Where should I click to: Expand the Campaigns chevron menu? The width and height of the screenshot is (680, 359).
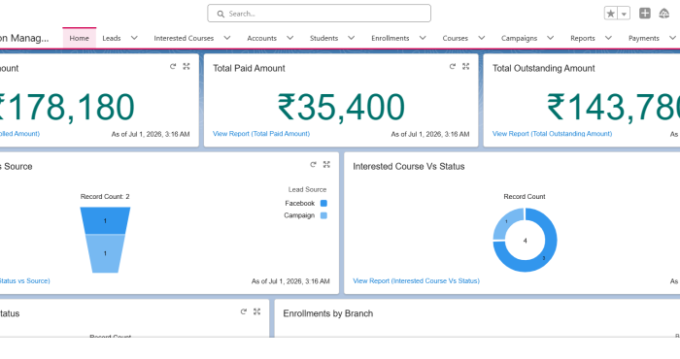click(x=551, y=38)
